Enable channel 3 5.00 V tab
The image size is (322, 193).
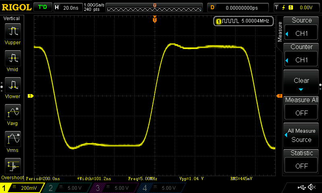114,188
